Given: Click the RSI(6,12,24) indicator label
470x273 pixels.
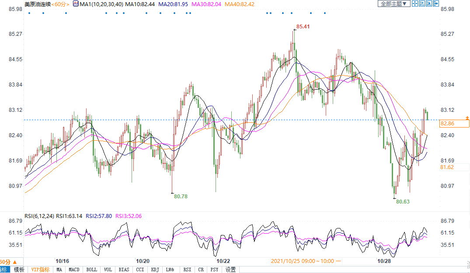Looking at the screenshot, I should [38, 216].
